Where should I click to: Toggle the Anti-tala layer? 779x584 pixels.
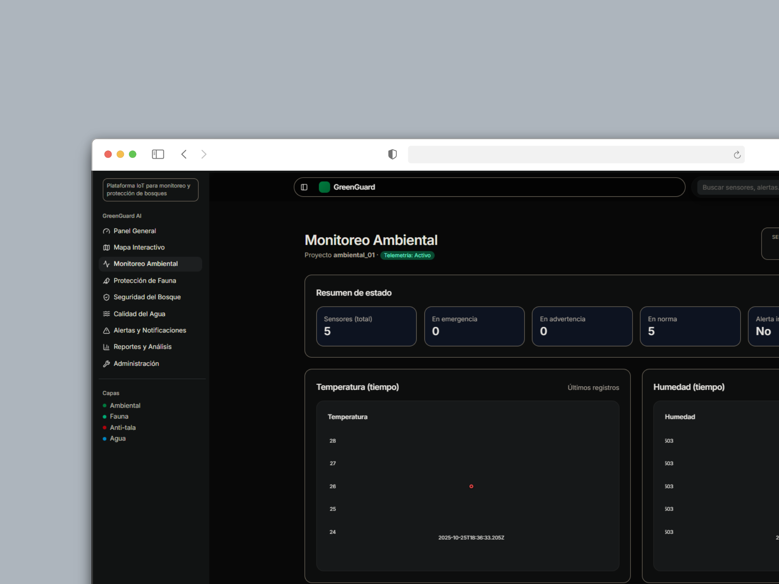[123, 427]
